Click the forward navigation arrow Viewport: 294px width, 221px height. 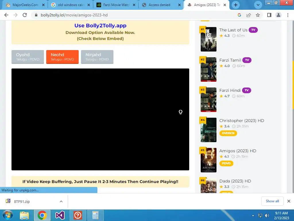(x=16, y=15)
